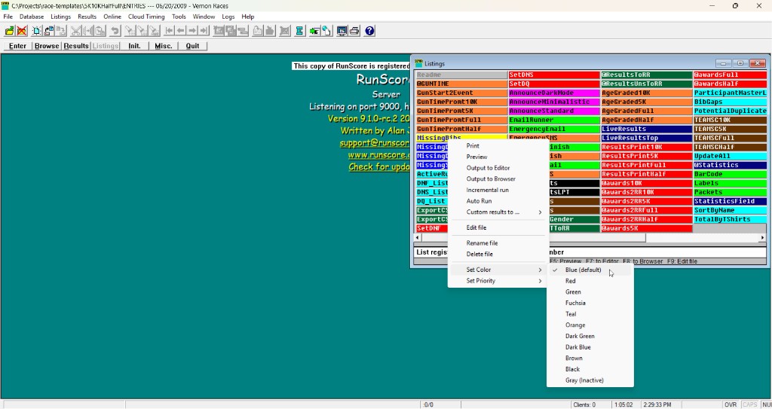
Task: Select the SetDNS listing
Action: click(x=554, y=75)
